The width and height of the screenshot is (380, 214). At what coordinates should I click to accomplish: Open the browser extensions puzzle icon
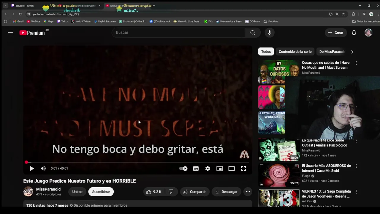coord(353,14)
